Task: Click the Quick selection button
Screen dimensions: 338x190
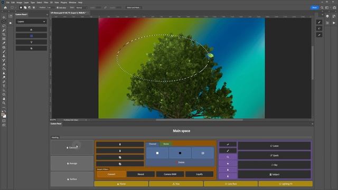Action: (x=274, y=155)
